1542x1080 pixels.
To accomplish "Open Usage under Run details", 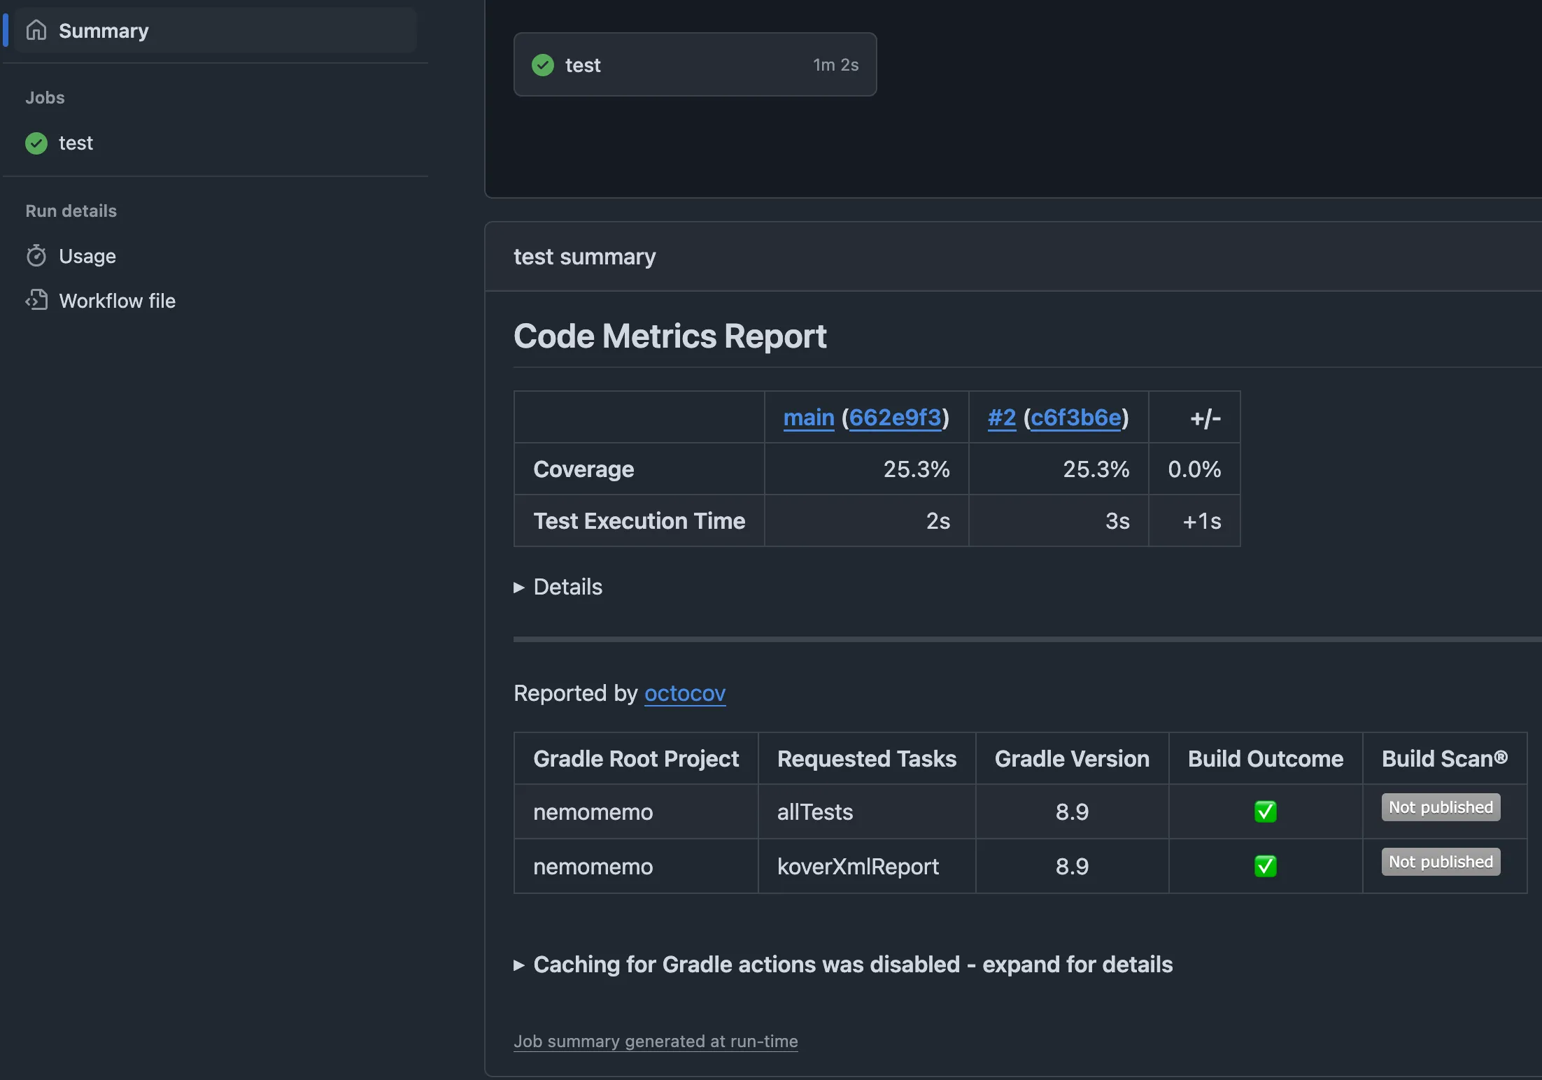I will point(87,256).
